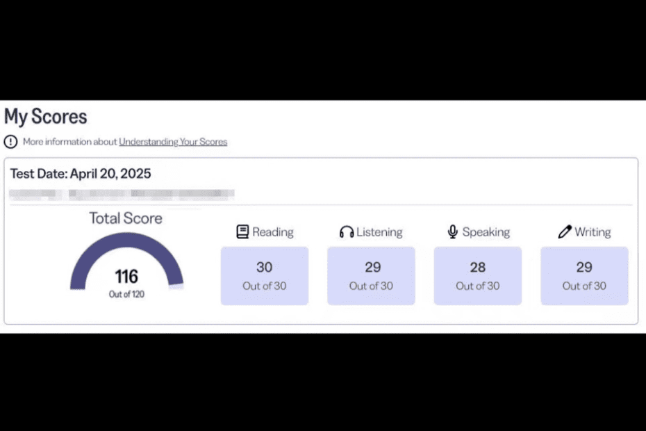Select the Reading score card showing 30
Screen dimensions: 646x431
[x=265, y=276]
